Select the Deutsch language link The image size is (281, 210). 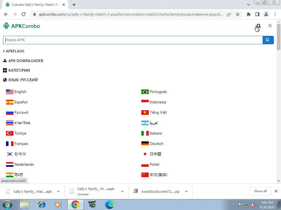[156, 144]
